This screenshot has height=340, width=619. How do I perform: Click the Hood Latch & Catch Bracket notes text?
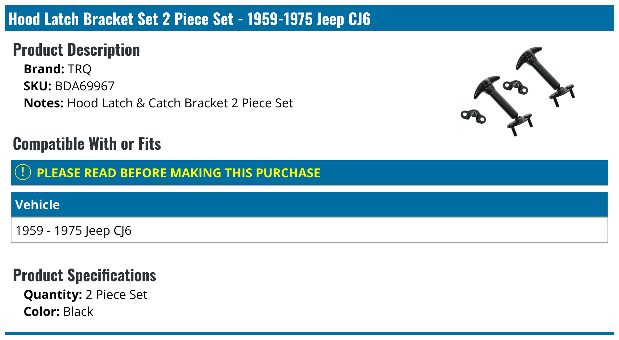[180, 103]
